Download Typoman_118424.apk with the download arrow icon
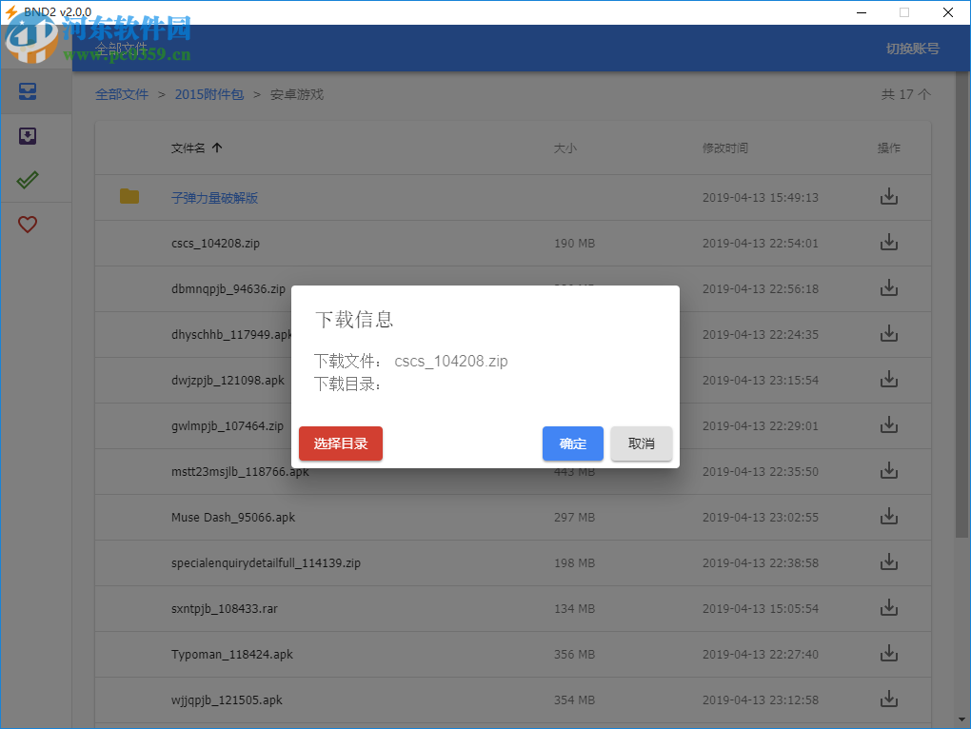The width and height of the screenshot is (971, 729). (888, 653)
